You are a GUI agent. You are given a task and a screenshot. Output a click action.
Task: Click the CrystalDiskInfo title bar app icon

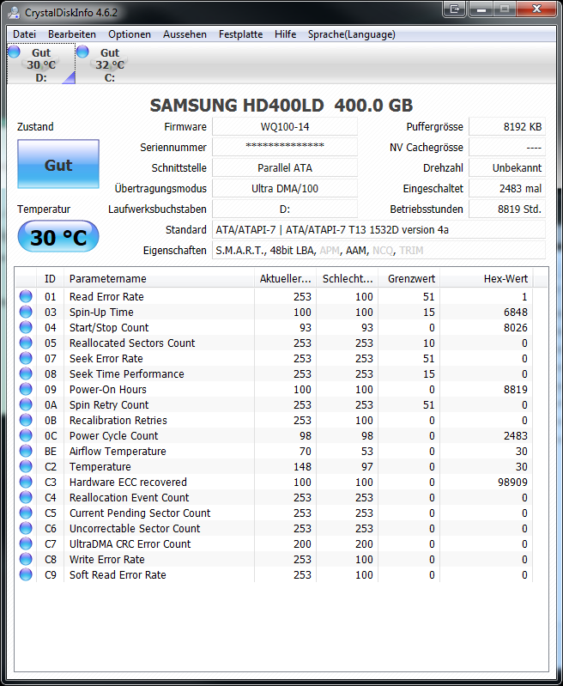click(x=13, y=13)
